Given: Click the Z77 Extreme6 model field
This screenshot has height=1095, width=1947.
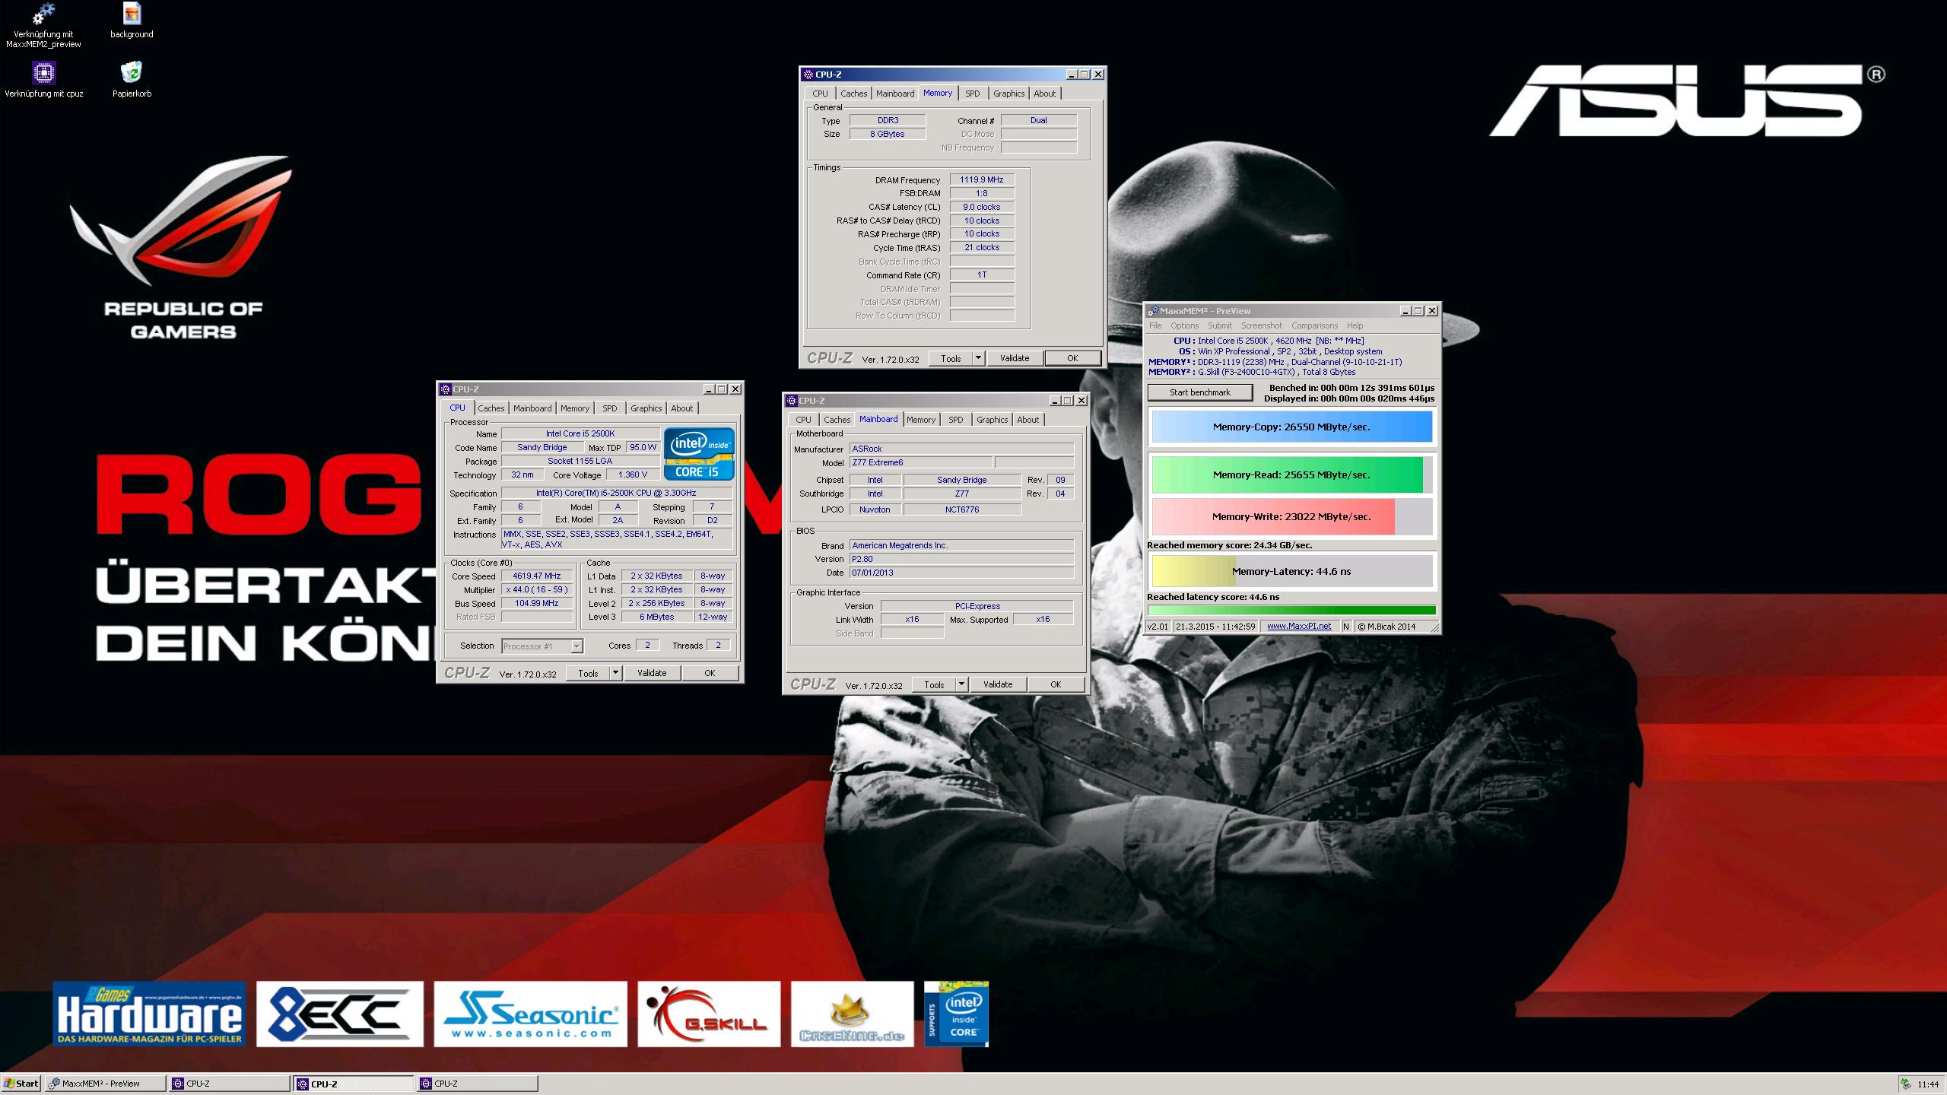Looking at the screenshot, I should point(921,462).
